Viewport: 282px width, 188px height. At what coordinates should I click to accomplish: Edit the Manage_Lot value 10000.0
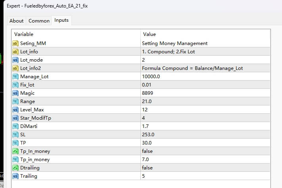click(x=151, y=77)
